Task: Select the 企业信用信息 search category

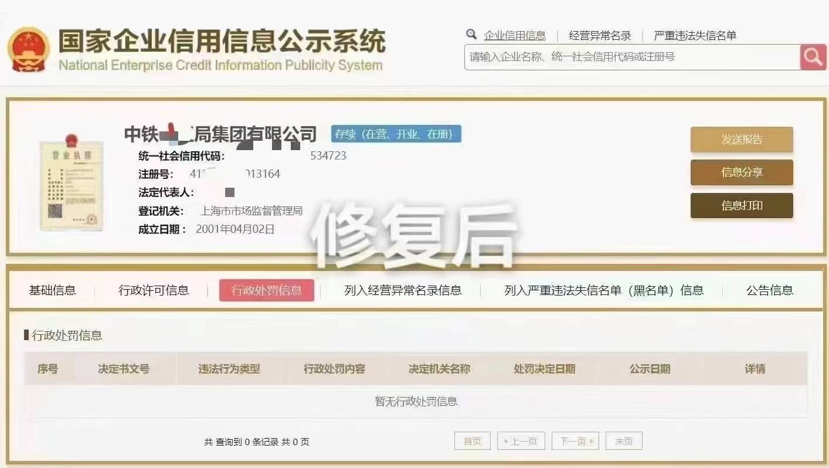Action: tap(515, 36)
